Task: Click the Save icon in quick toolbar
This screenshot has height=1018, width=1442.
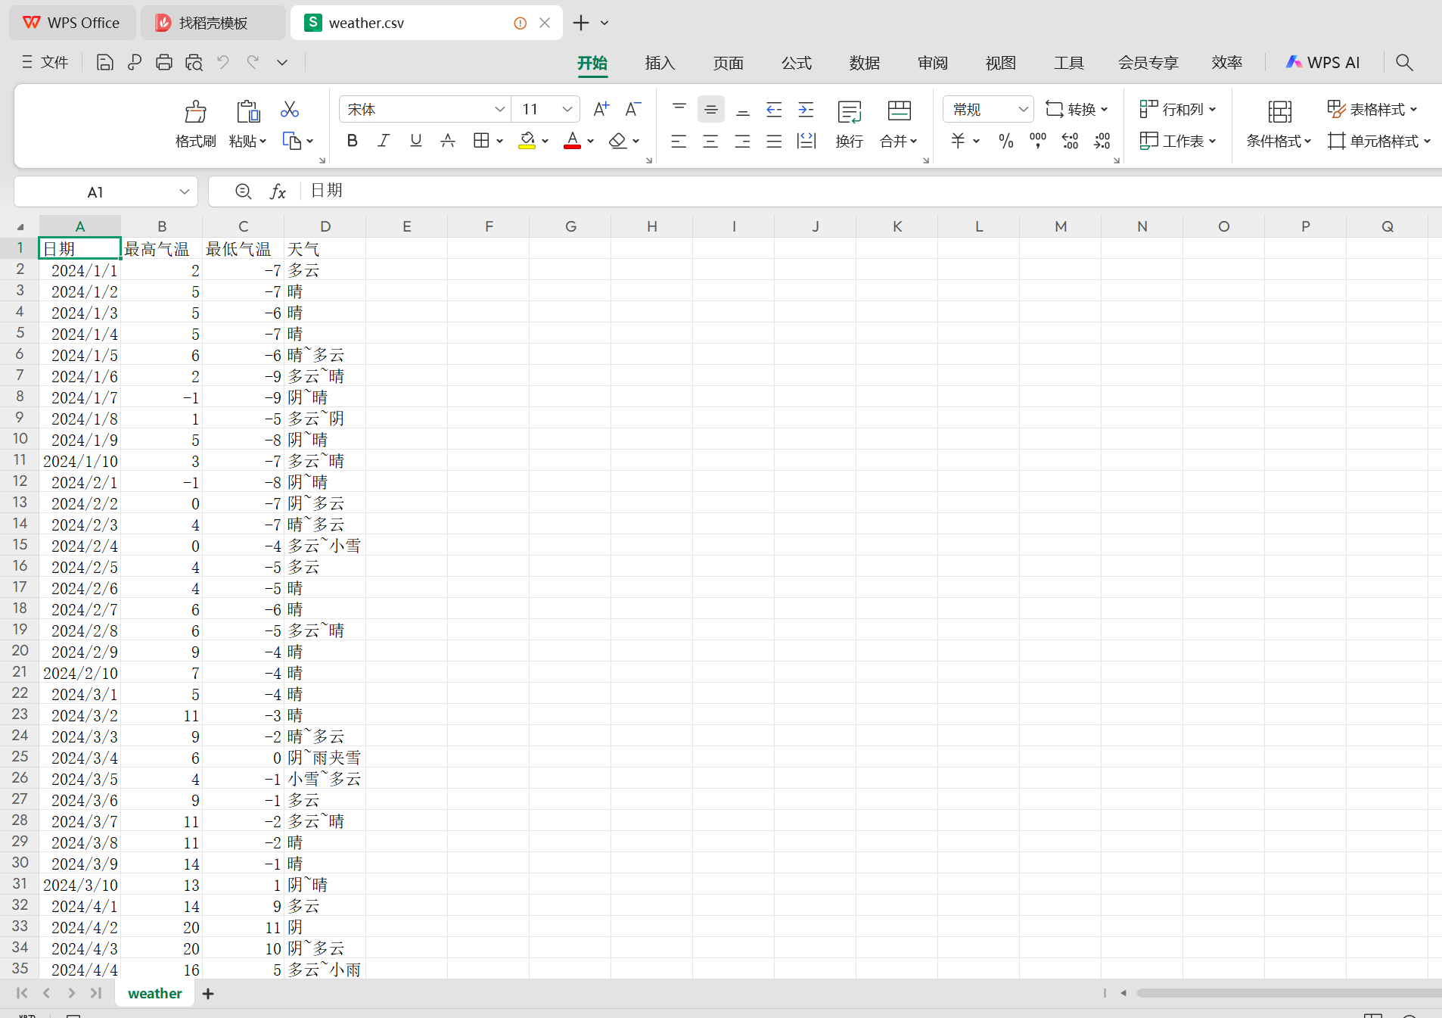Action: pos(105,63)
